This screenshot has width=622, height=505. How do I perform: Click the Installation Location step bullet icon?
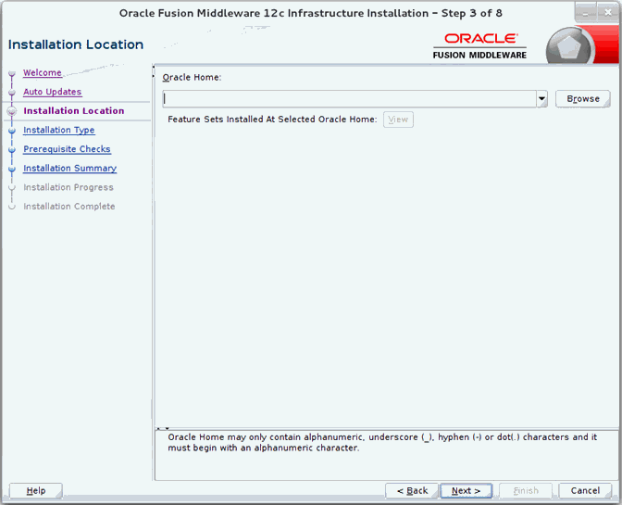(x=12, y=111)
